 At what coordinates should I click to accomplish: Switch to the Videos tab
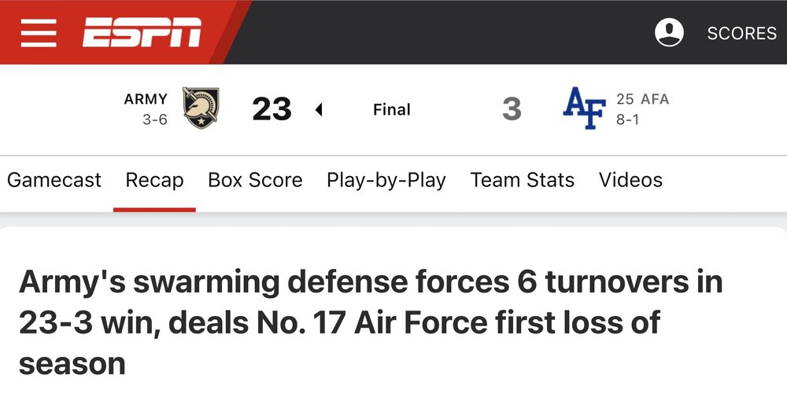click(630, 180)
